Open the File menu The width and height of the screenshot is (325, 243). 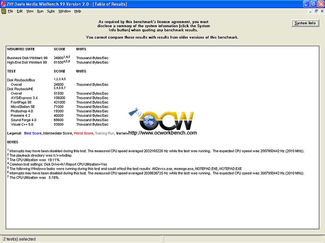[11, 11]
